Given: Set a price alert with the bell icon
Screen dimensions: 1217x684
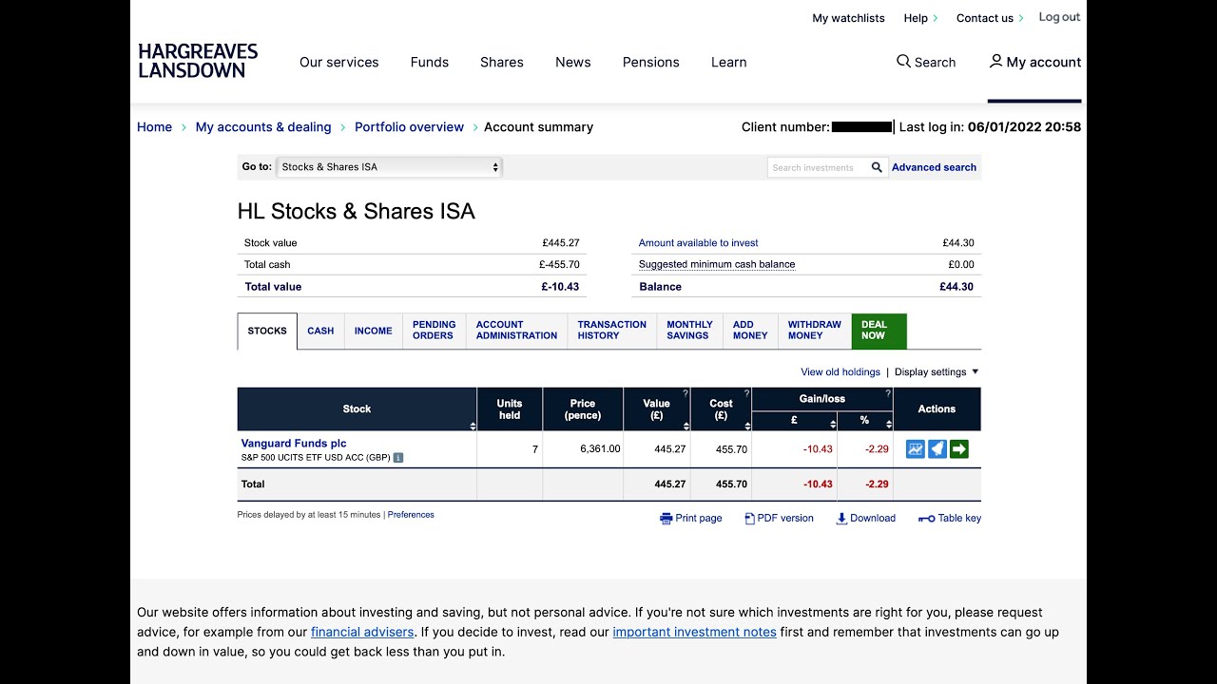Looking at the screenshot, I should pos(937,449).
